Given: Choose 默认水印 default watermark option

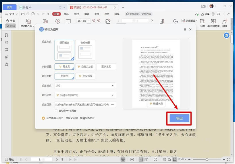Looking at the screenshot, I should click(106, 67).
